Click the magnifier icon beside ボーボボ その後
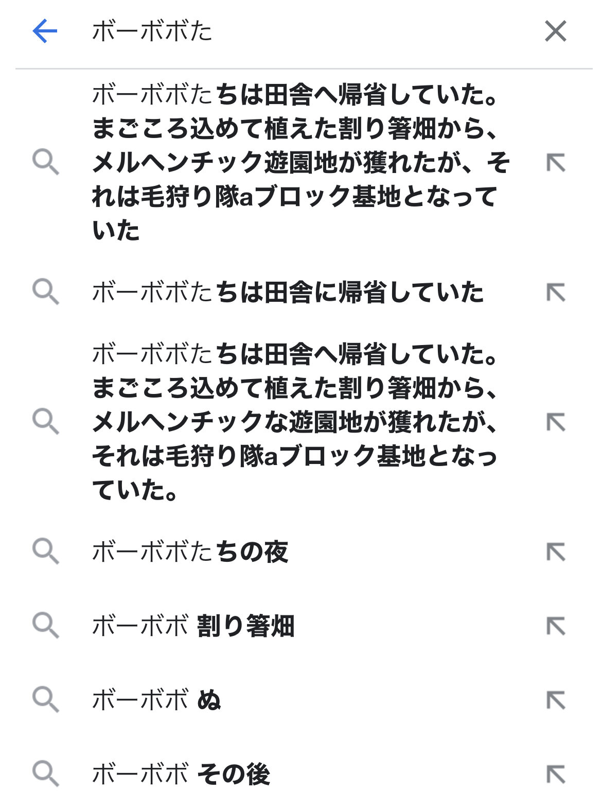 46,775
